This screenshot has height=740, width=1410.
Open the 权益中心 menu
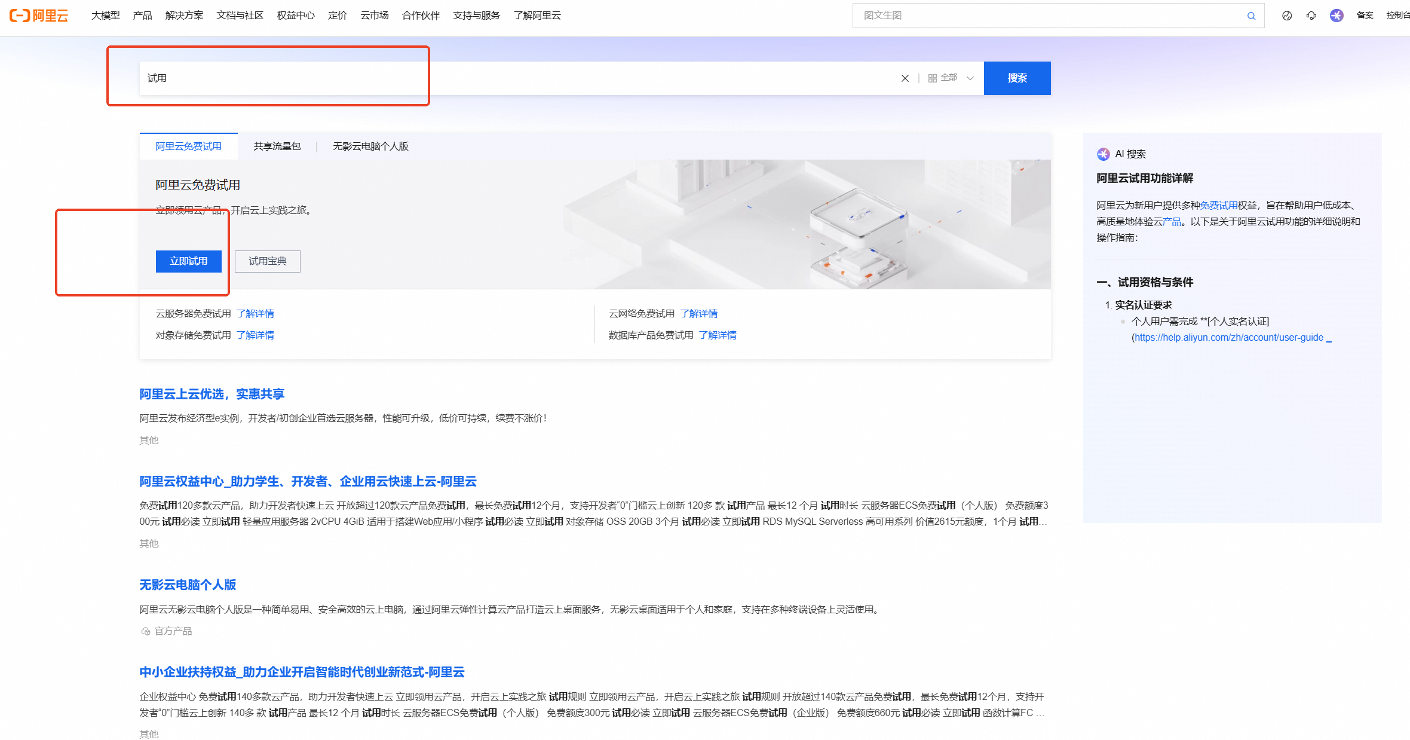click(x=296, y=16)
